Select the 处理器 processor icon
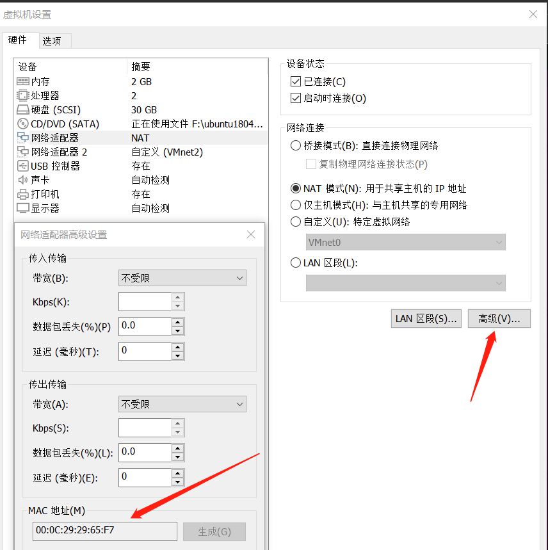 coord(23,95)
